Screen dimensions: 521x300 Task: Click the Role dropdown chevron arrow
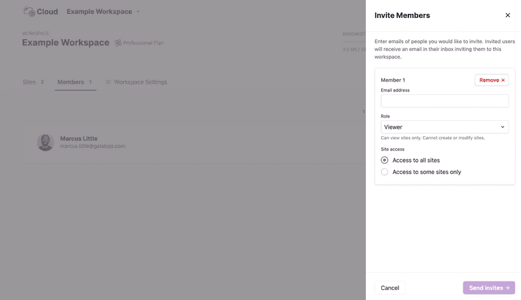click(502, 127)
